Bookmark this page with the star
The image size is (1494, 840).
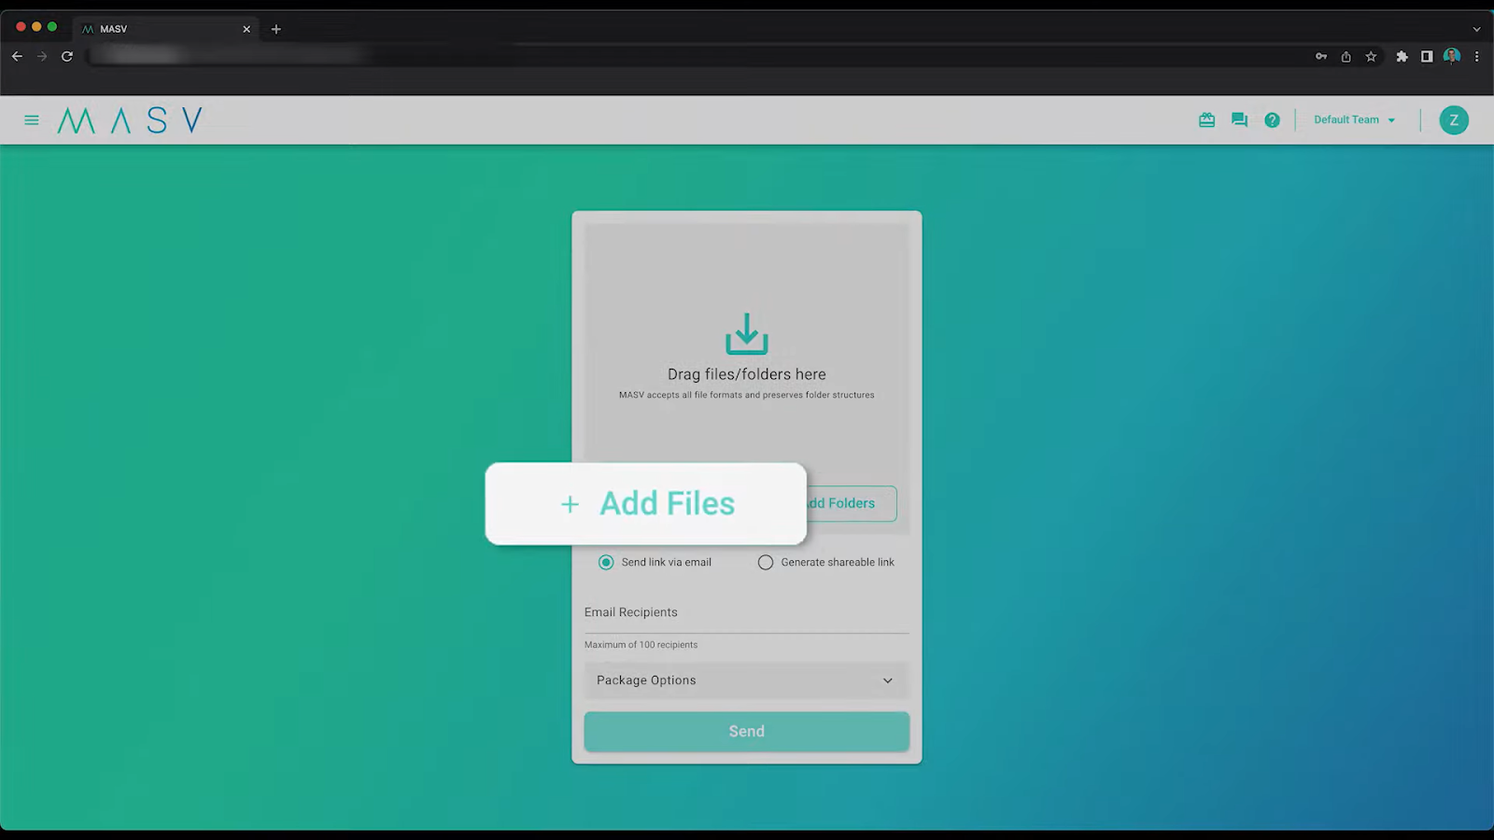[x=1371, y=56]
